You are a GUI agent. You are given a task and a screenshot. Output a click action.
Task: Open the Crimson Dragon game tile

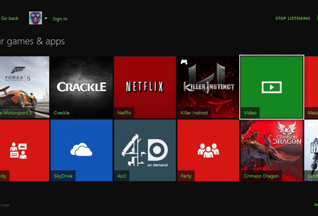(272, 150)
